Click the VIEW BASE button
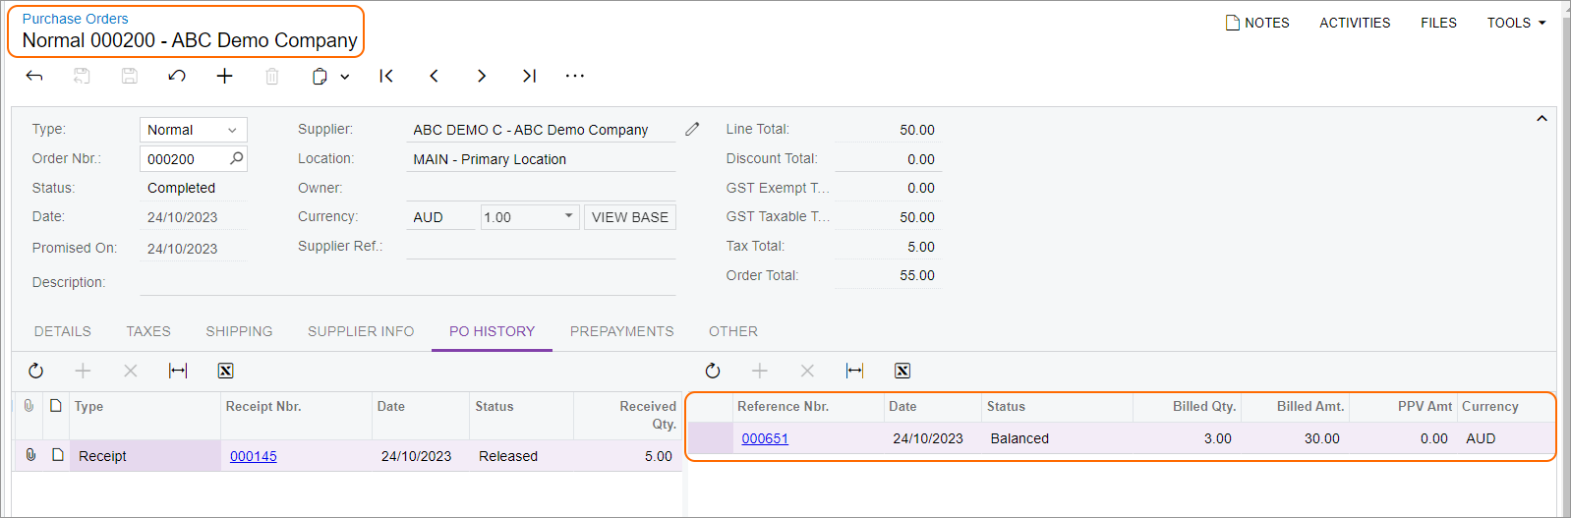Image resolution: width=1571 pixels, height=518 pixels. pos(630,217)
